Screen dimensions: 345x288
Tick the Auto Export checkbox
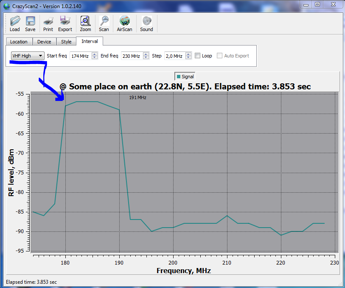220,56
